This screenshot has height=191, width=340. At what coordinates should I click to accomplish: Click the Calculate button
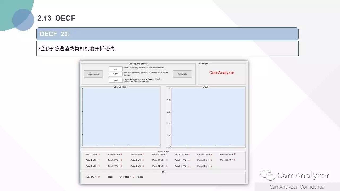point(182,74)
